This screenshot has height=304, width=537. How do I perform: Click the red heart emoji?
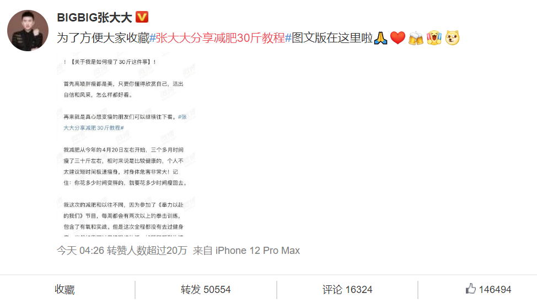[x=398, y=38]
